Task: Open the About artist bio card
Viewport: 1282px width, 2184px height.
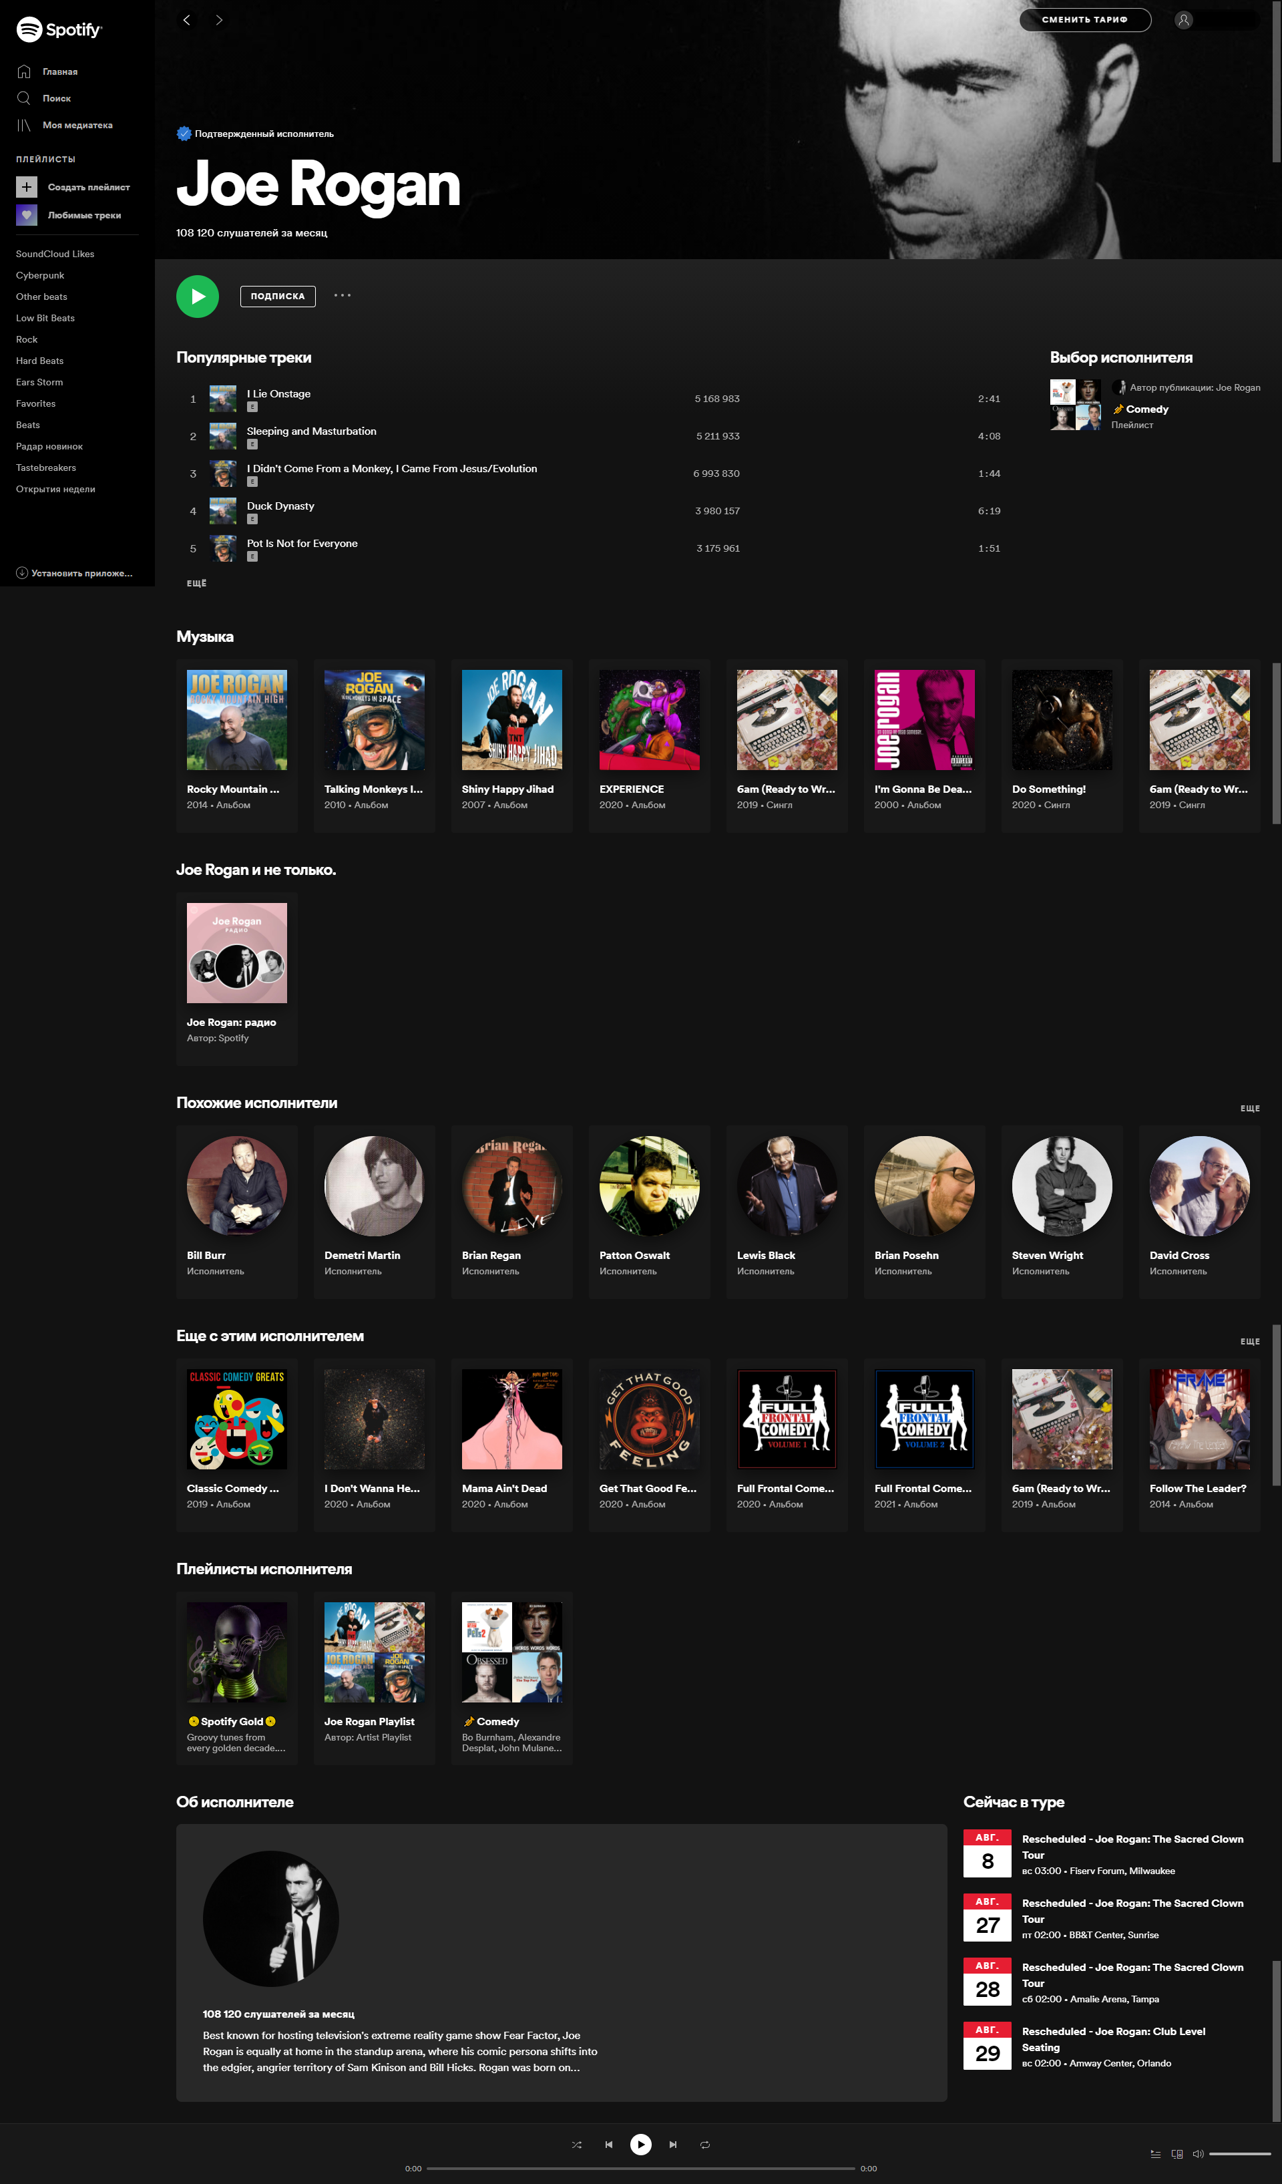Action: (x=562, y=1962)
